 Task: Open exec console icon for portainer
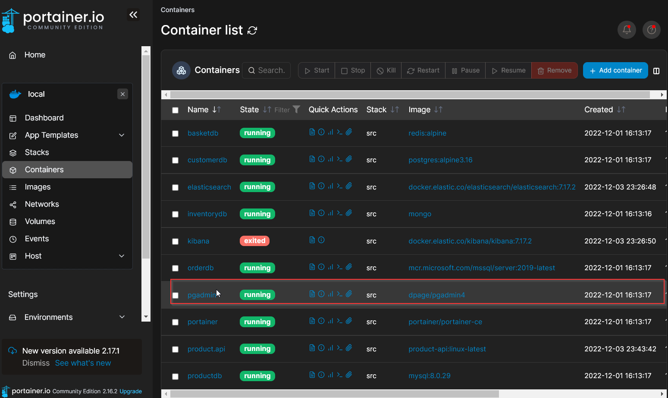(339, 321)
